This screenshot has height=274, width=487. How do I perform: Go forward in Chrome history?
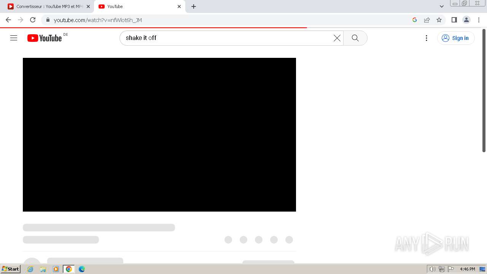click(21, 20)
